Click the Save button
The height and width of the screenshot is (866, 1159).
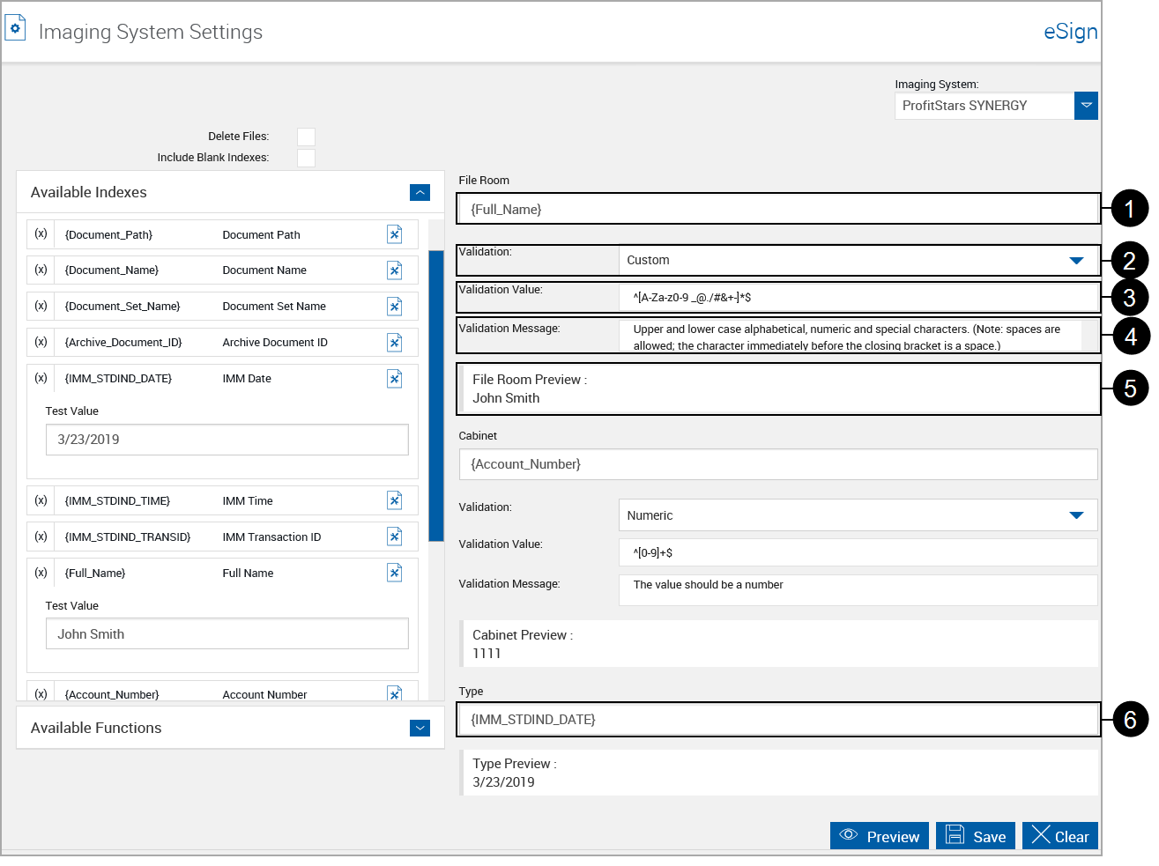click(975, 835)
